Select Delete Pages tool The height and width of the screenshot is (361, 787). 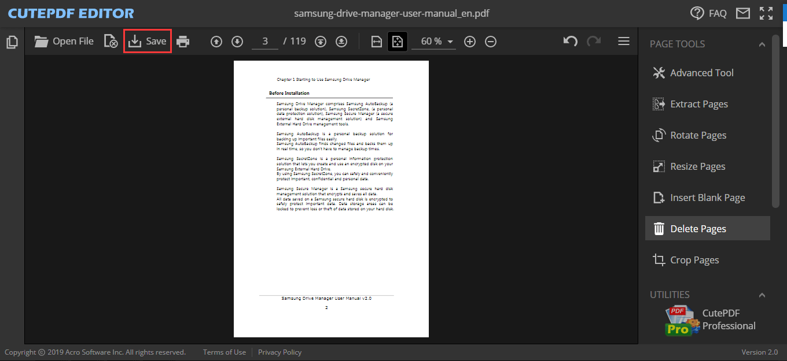coord(708,229)
